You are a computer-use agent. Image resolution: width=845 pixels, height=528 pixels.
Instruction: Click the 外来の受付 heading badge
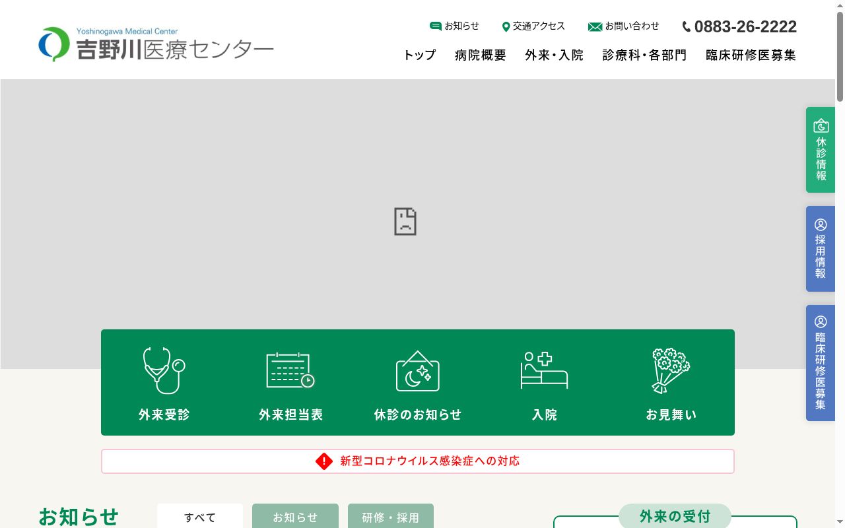click(675, 516)
